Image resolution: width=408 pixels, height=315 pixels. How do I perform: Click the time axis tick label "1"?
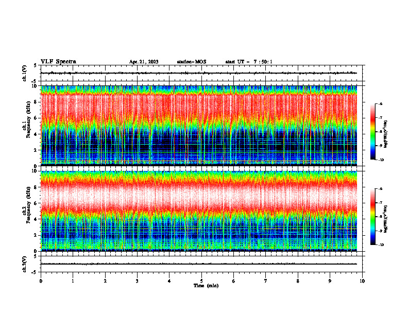73,281
